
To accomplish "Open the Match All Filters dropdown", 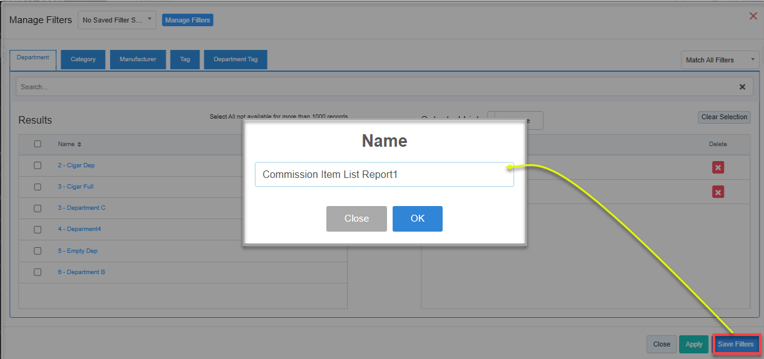I will pyautogui.click(x=720, y=60).
